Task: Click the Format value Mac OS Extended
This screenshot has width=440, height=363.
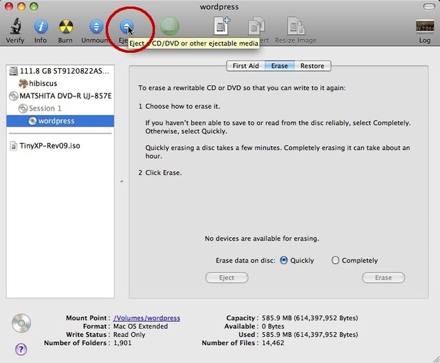Action: pos(140,327)
